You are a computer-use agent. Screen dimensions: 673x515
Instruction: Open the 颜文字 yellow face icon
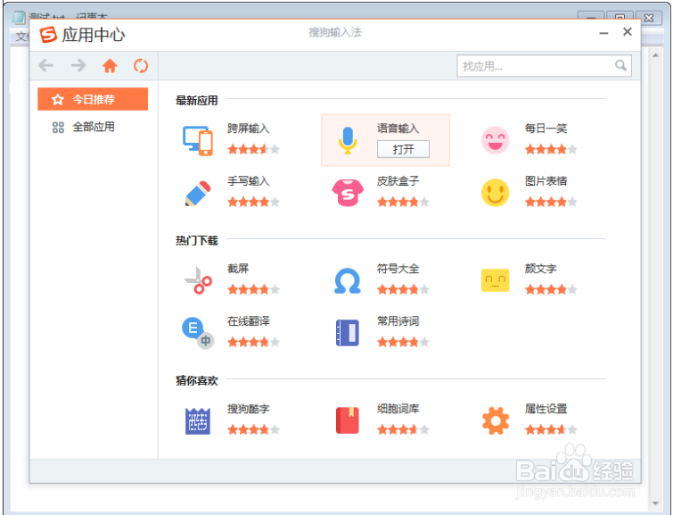(495, 280)
